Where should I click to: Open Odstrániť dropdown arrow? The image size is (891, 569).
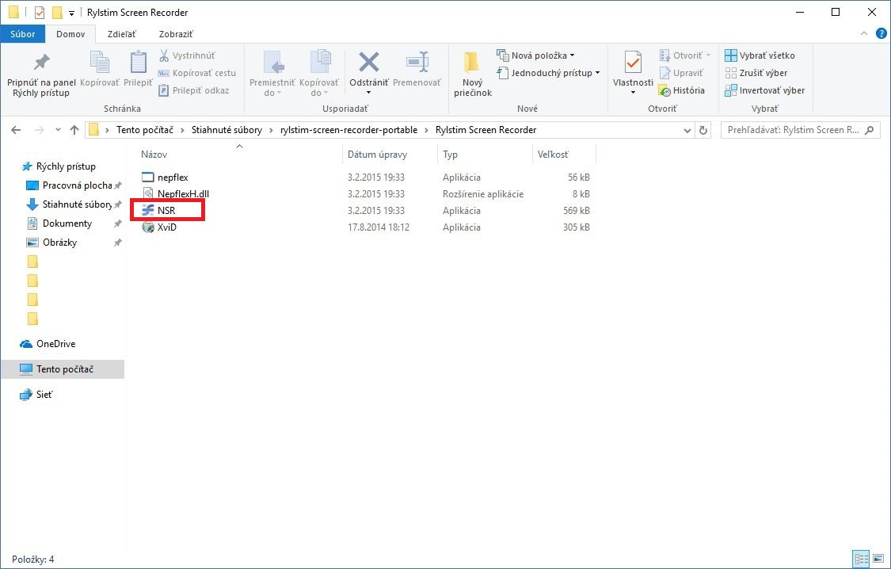(369, 93)
